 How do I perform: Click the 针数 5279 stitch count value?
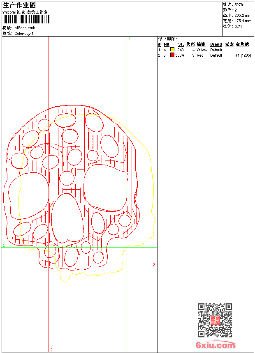tap(239, 5)
